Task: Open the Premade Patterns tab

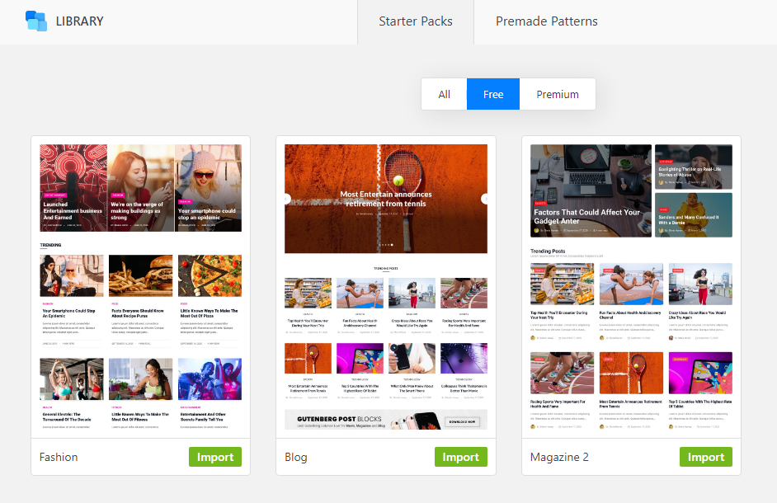Action: (546, 21)
